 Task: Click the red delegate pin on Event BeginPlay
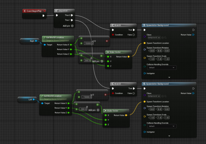[x=45, y=11]
